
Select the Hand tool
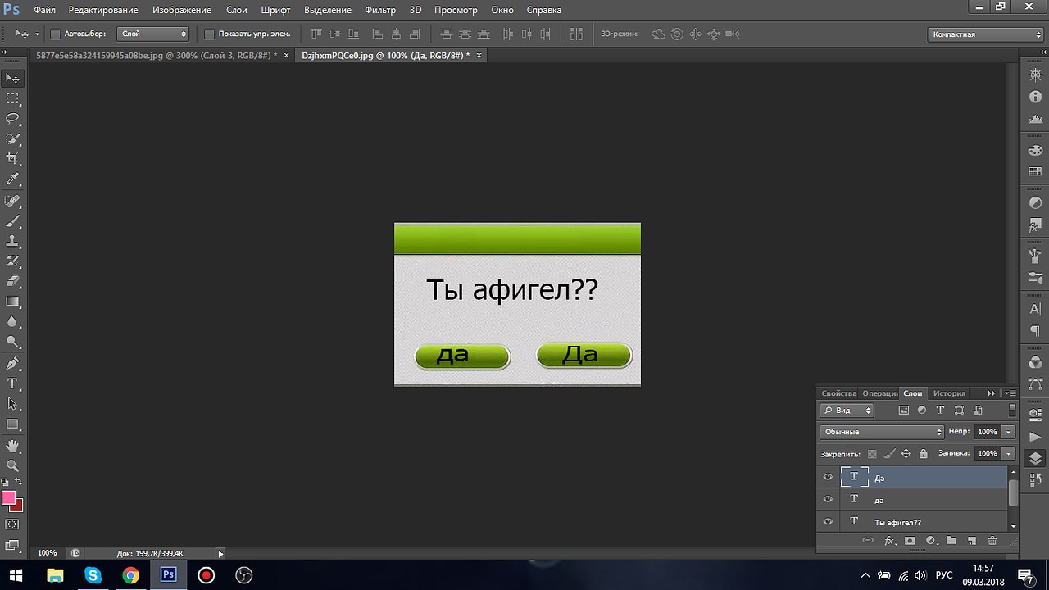click(x=12, y=446)
